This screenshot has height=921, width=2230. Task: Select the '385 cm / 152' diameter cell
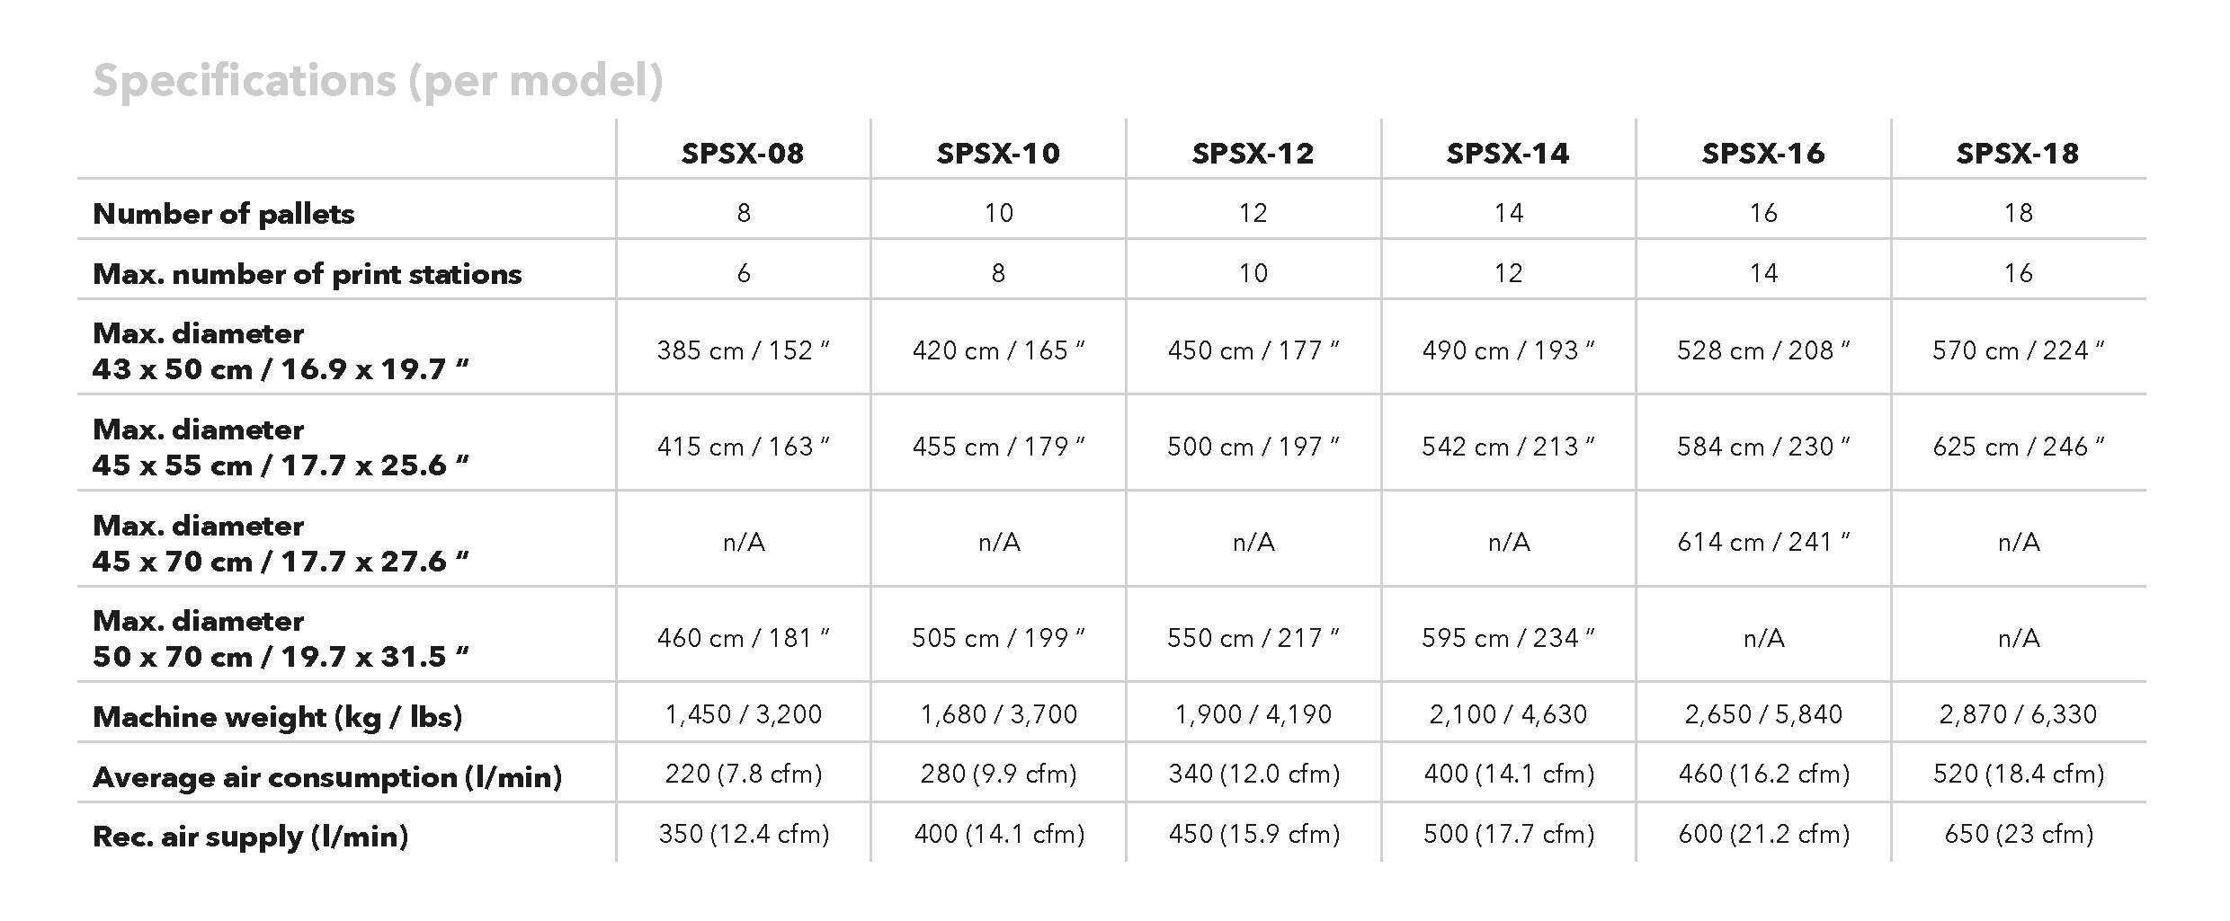[x=743, y=350]
